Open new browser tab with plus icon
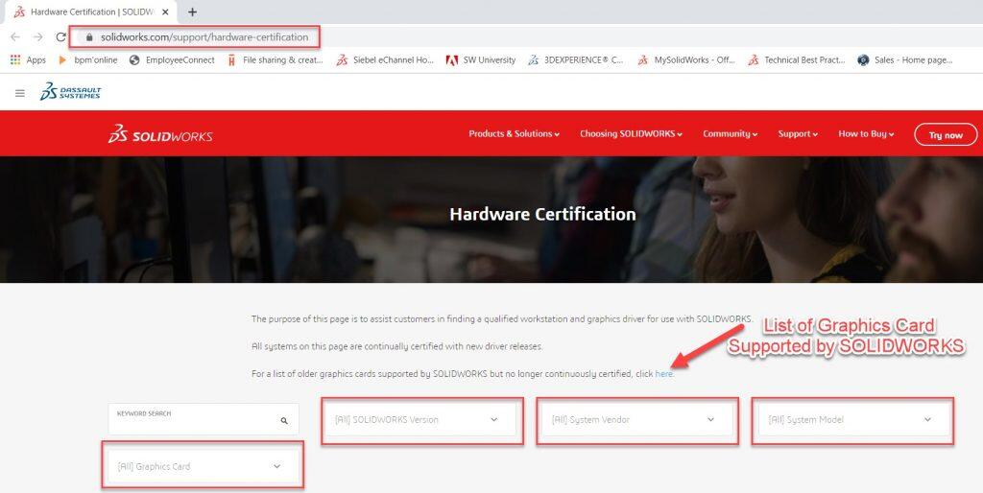The width and height of the screenshot is (983, 493). tap(192, 12)
